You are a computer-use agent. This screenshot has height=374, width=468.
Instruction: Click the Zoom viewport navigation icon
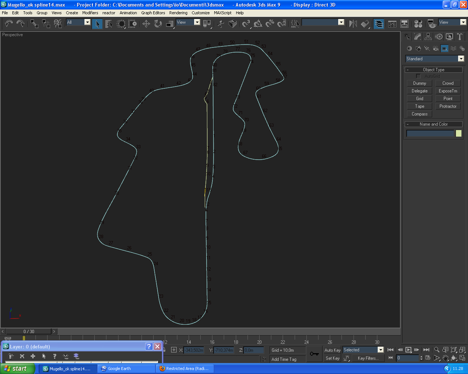coord(437,350)
